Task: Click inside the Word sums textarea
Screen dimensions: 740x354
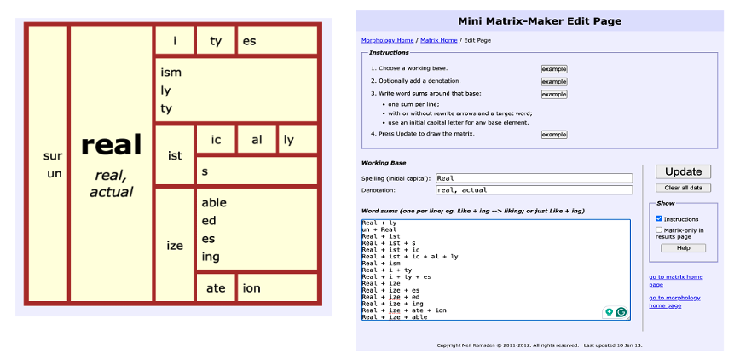Action: pyautogui.click(x=495, y=270)
